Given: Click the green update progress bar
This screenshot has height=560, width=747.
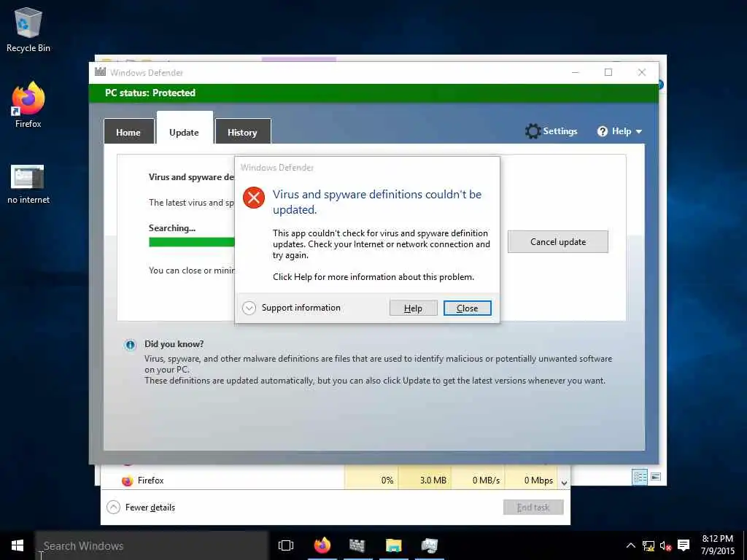Looking at the screenshot, I should coord(192,242).
